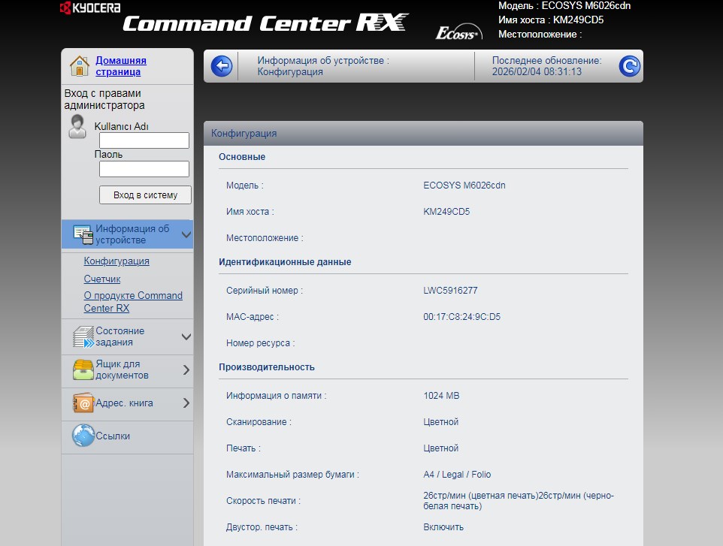Open the Ссылки menu item
The width and height of the screenshot is (723, 546).
click(x=113, y=436)
